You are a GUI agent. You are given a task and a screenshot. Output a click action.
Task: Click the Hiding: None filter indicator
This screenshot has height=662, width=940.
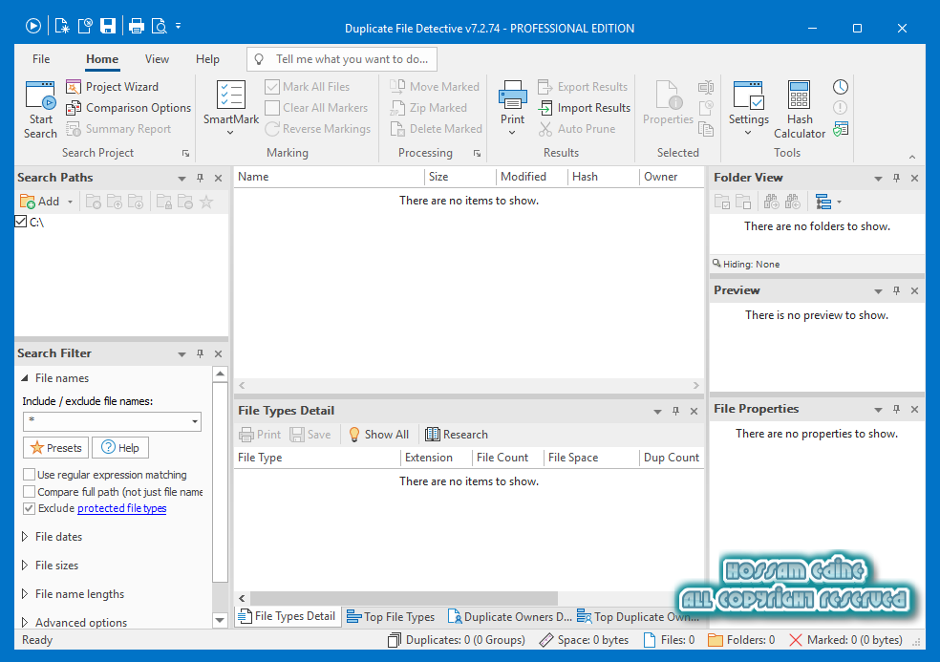[746, 264]
